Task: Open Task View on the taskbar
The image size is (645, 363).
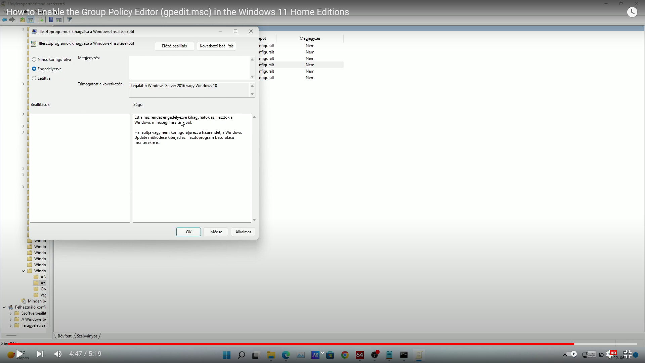Action: tap(256, 355)
